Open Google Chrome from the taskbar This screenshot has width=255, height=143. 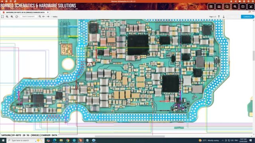tap(68, 140)
